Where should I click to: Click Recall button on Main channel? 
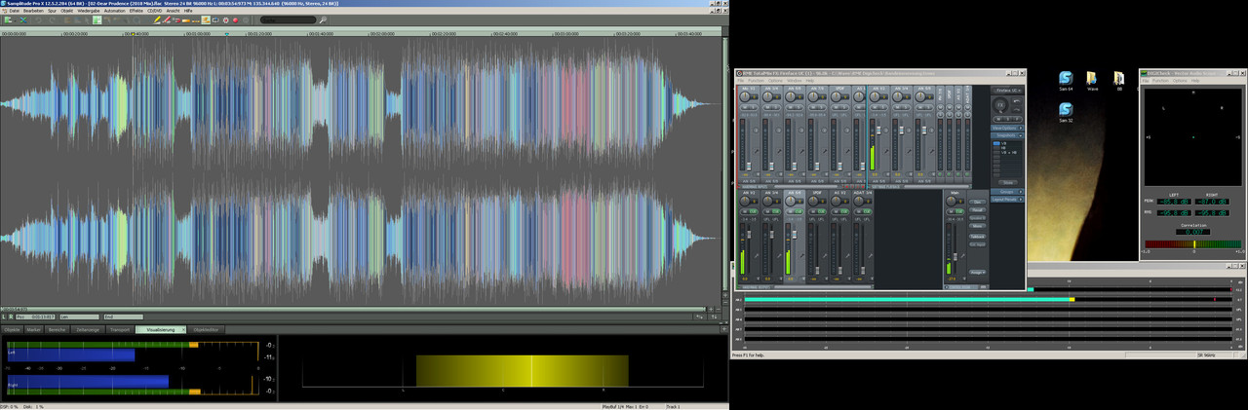coord(977,210)
